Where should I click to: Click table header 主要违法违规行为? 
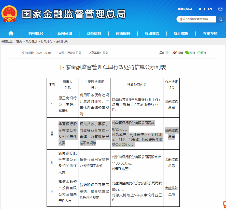[x=94, y=85]
